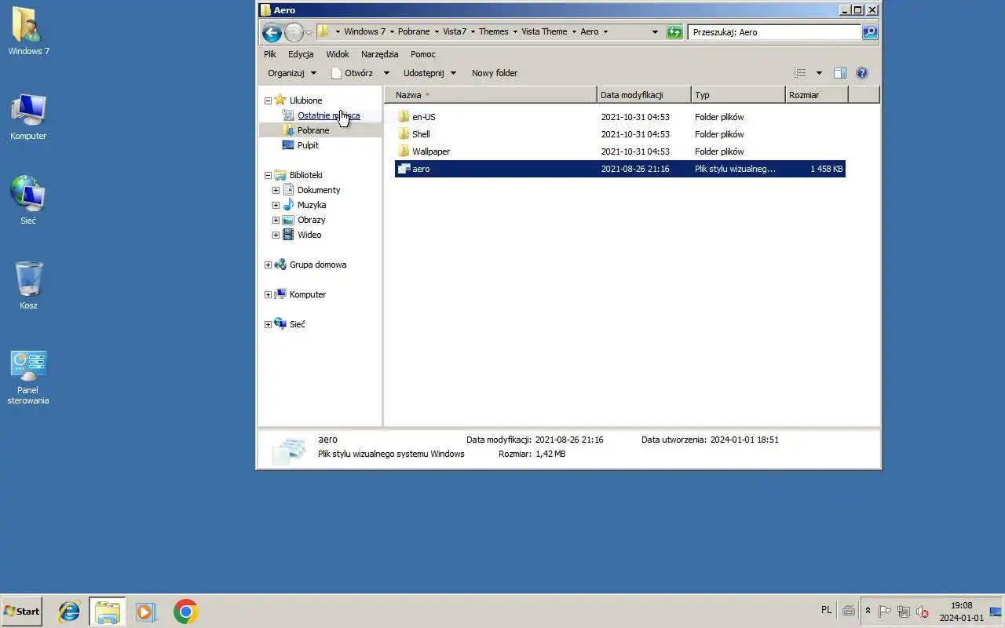Click the Windows Explorer taskbar icon

(x=108, y=612)
